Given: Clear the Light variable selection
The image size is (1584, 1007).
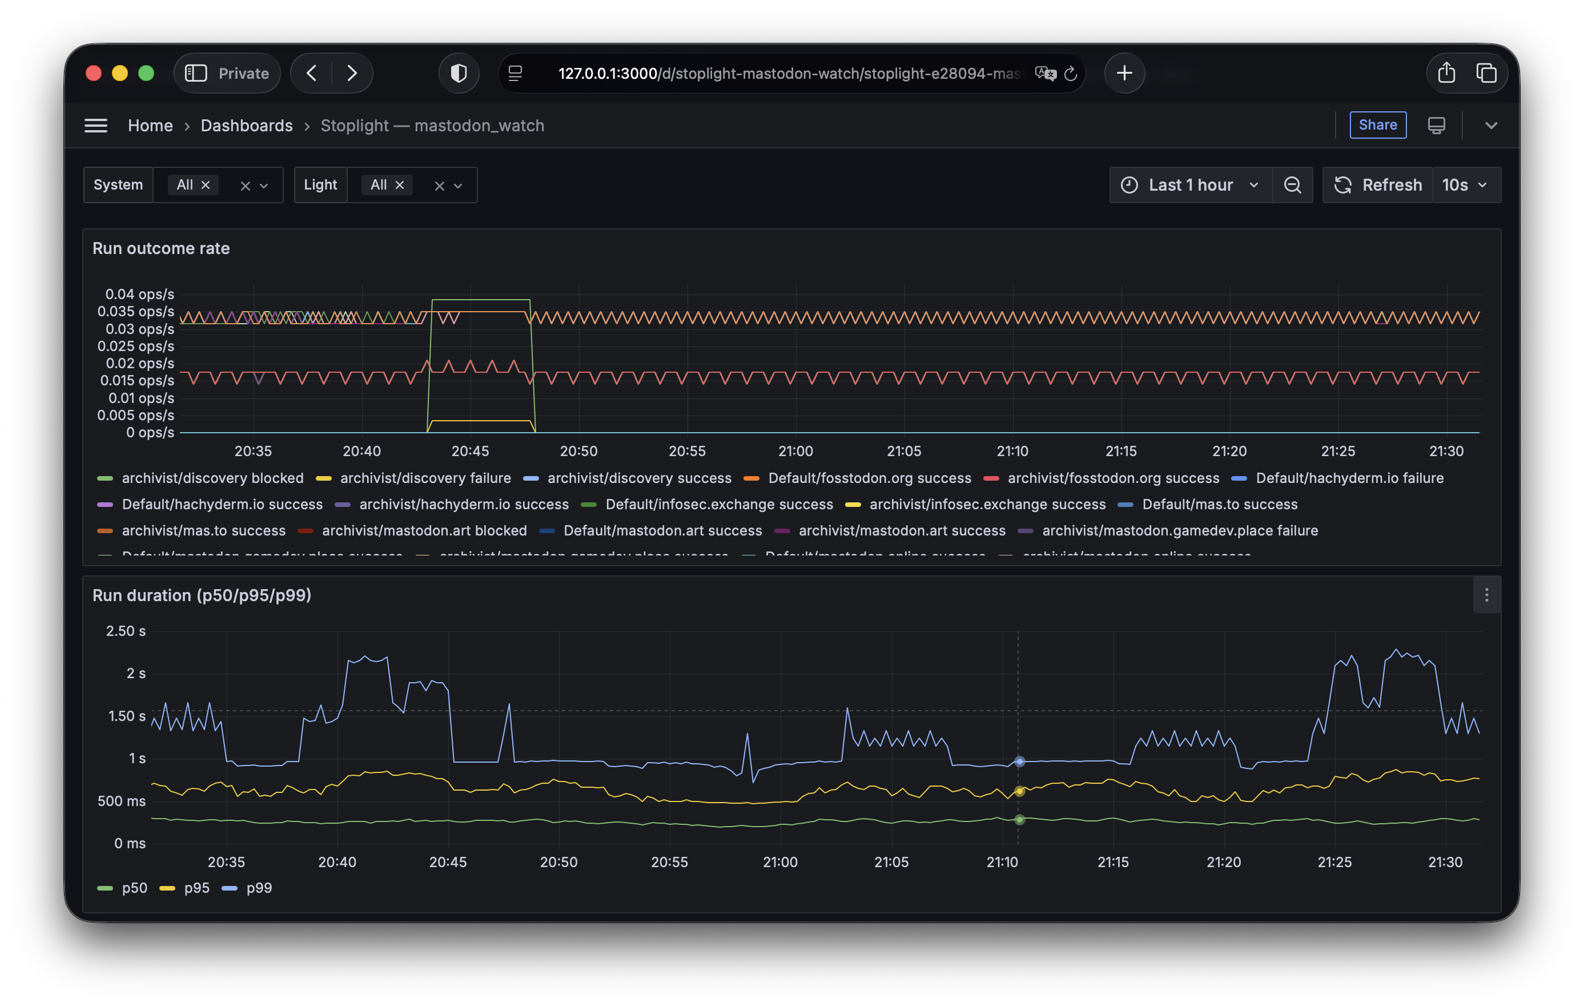Looking at the screenshot, I should click(440, 186).
